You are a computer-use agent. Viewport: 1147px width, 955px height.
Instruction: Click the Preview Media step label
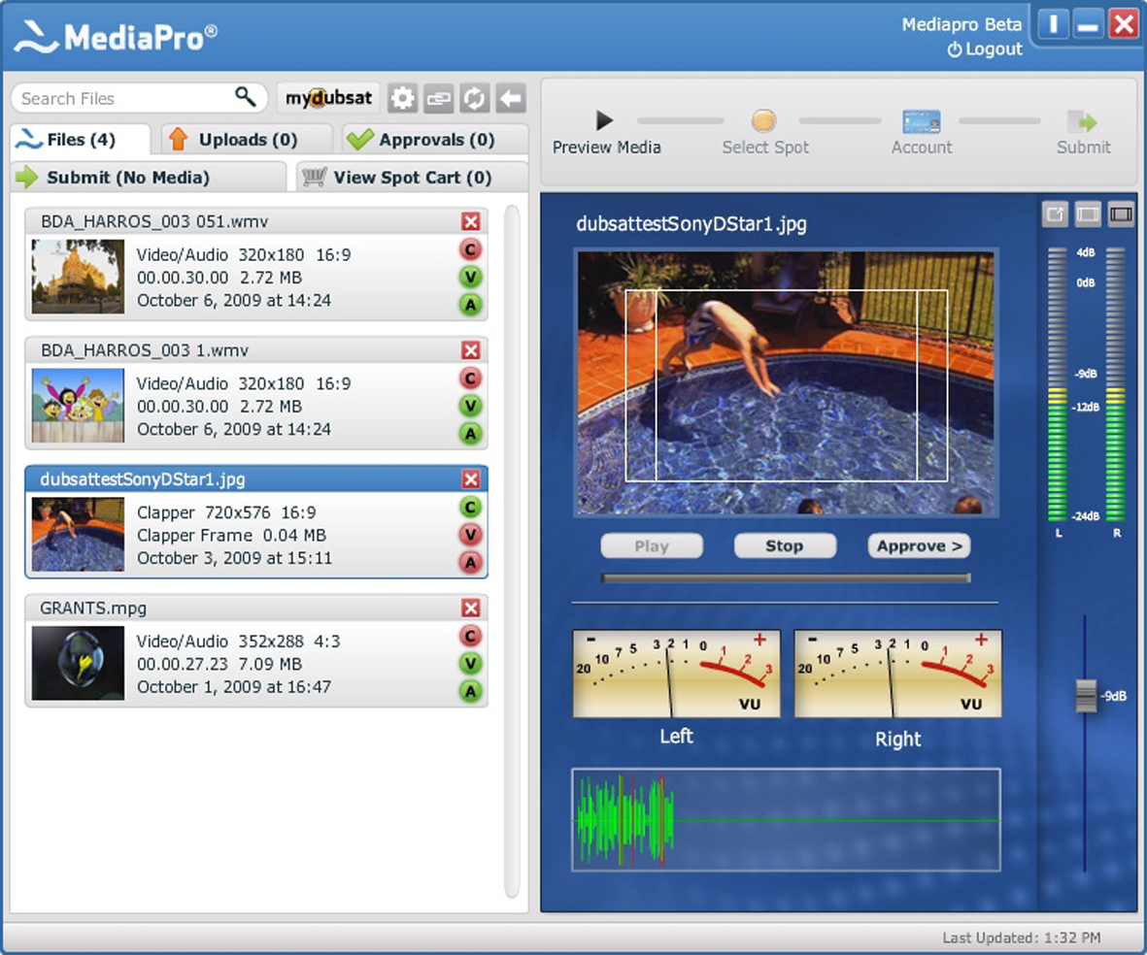606,147
